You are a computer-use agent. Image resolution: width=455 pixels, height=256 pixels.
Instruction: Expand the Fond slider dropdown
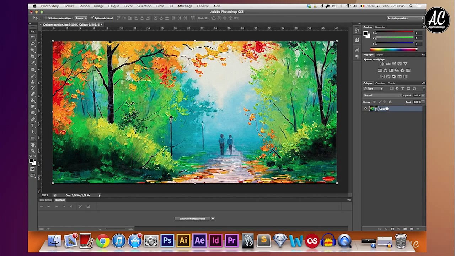pyautogui.click(x=423, y=102)
